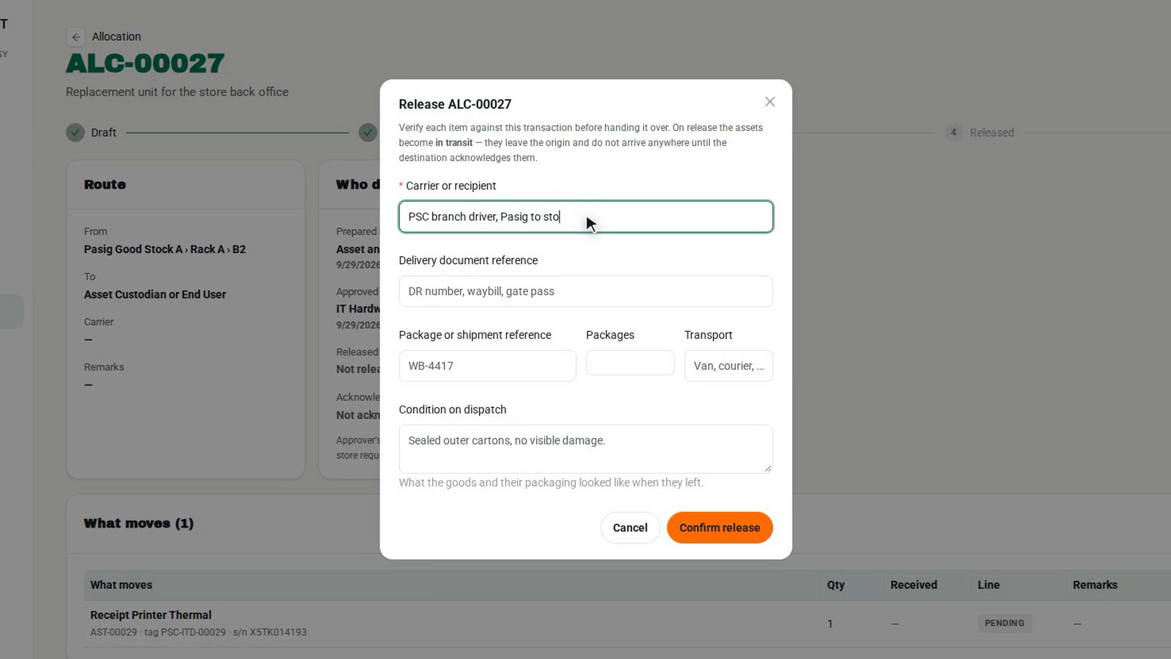This screenshot has width=1171, height=659.
Task: Click the Draft step checkmark icon
Action: coord(75,132)
